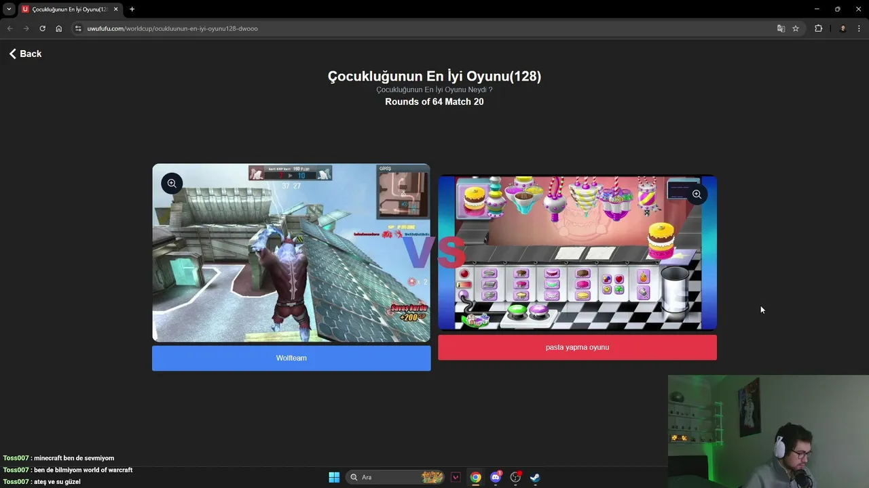The height and width of the screenshot is (488, 869).
Task: Click subtitle Çocukluğunun En İyi Oyunu Neydi ?
Action: (434, 89)
